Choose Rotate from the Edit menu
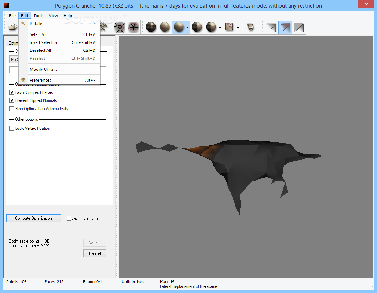Viewport: 377px width, 293px height. point(59,24)
